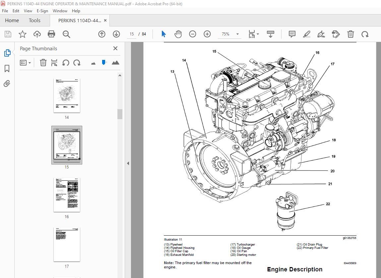Zoom in using the plus button
This screenshot has width=381, height=278.
[x=207, y=34]
